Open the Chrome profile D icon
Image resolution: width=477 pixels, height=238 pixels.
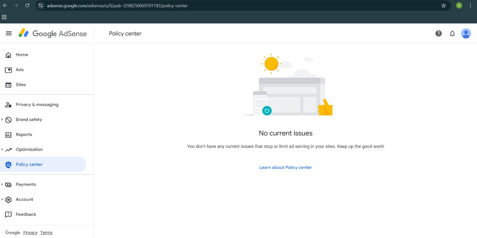pos(459,5)
